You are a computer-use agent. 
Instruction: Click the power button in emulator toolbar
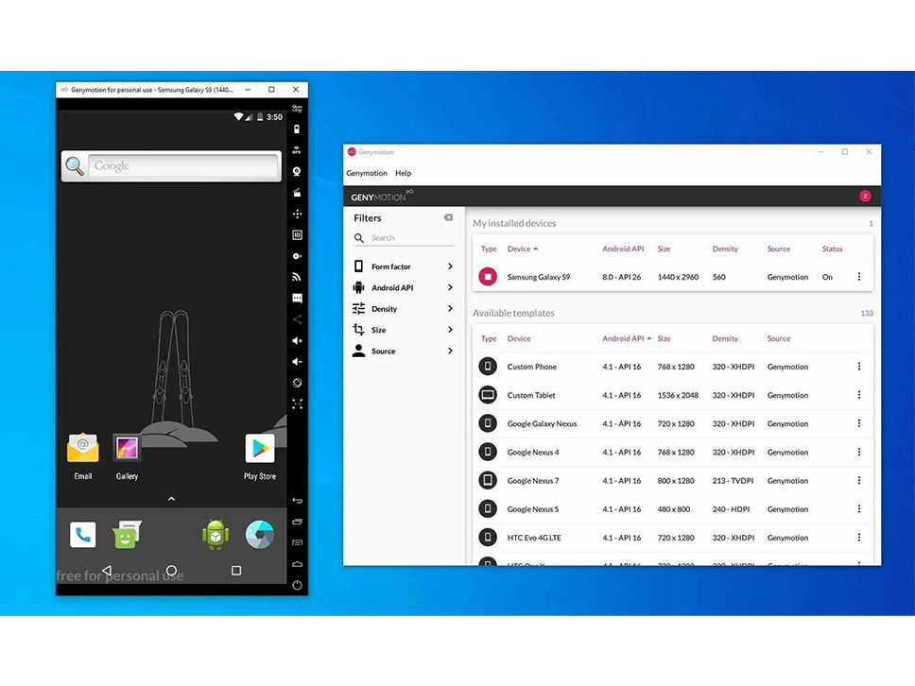click(x=297, y=585)
